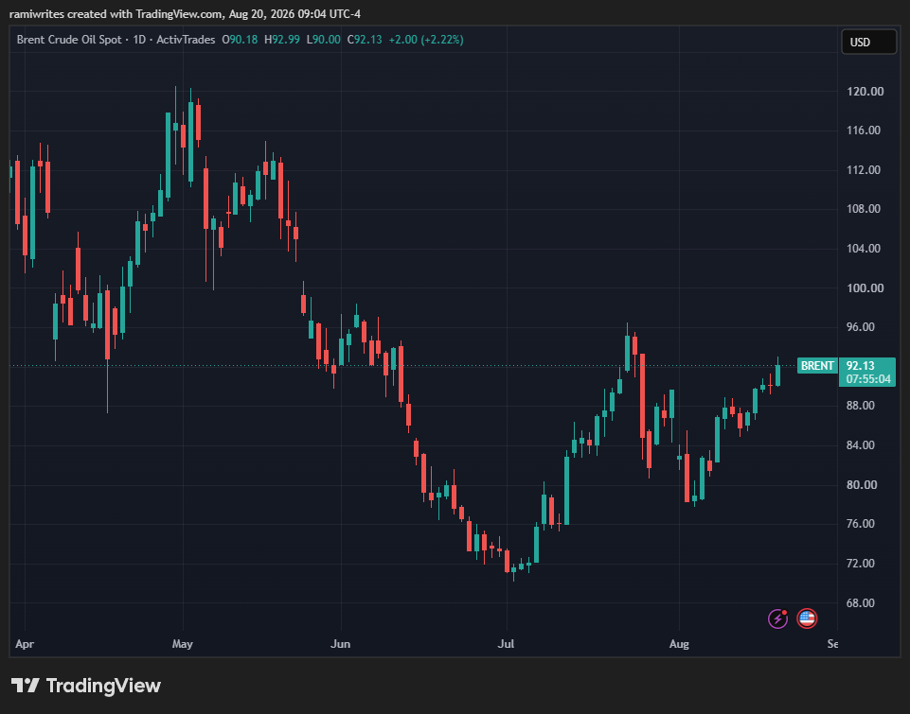The height and width of the screenshot is (714, 910).
Task: Click the ramiwrites created with TradingView.com header
Action: [x=186, y=13]
